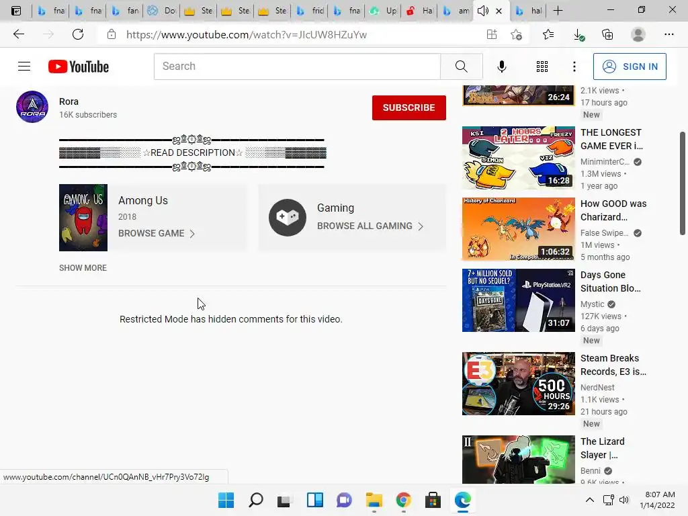Open How GOOD was Charizard video title
The height and width of the screenshot is (516, 688).
click(x=613, y=210)
